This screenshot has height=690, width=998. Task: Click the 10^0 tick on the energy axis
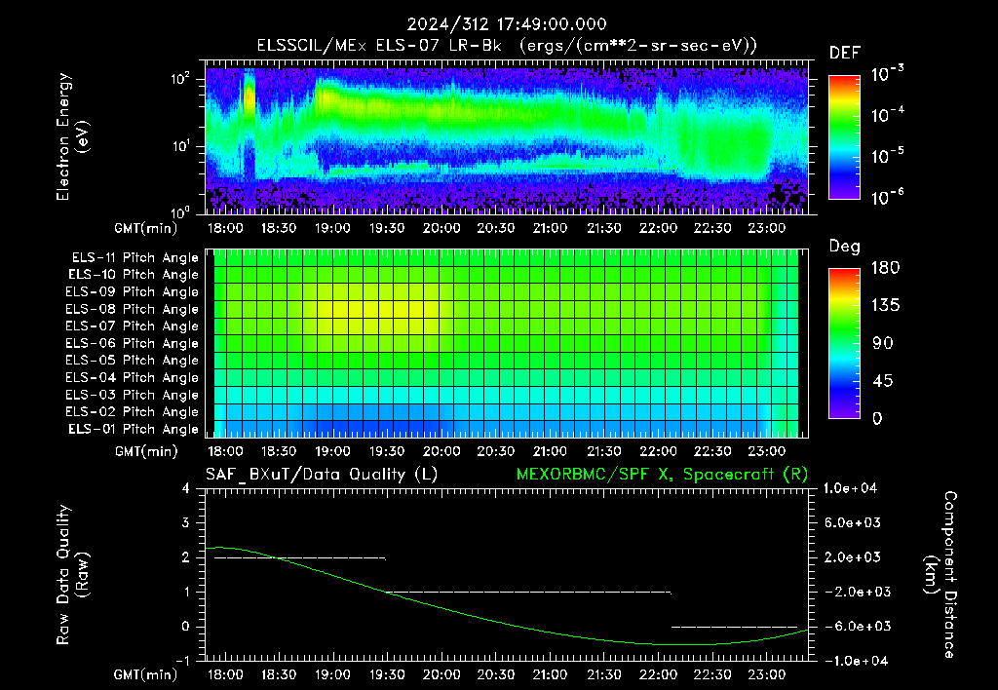tap(180, 211)
